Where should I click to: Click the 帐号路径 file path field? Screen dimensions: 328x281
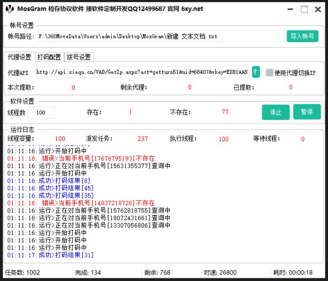coord(161,36)
